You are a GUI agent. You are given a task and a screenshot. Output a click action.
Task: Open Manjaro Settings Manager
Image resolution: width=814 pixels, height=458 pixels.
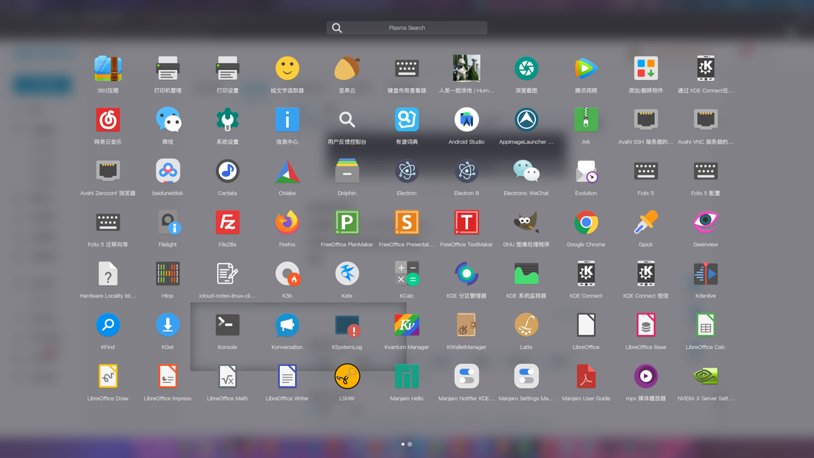(526, 377)
